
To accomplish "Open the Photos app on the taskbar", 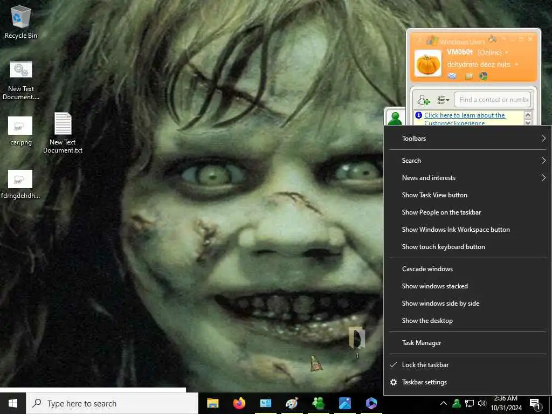I will click(344, 403).
